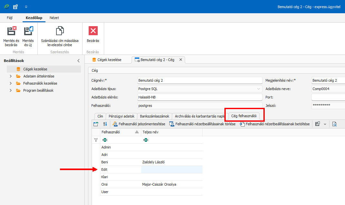Expand the Adataim áttekintése tree node
This screenshot has width=345, height=205.
tap(11, 76)
